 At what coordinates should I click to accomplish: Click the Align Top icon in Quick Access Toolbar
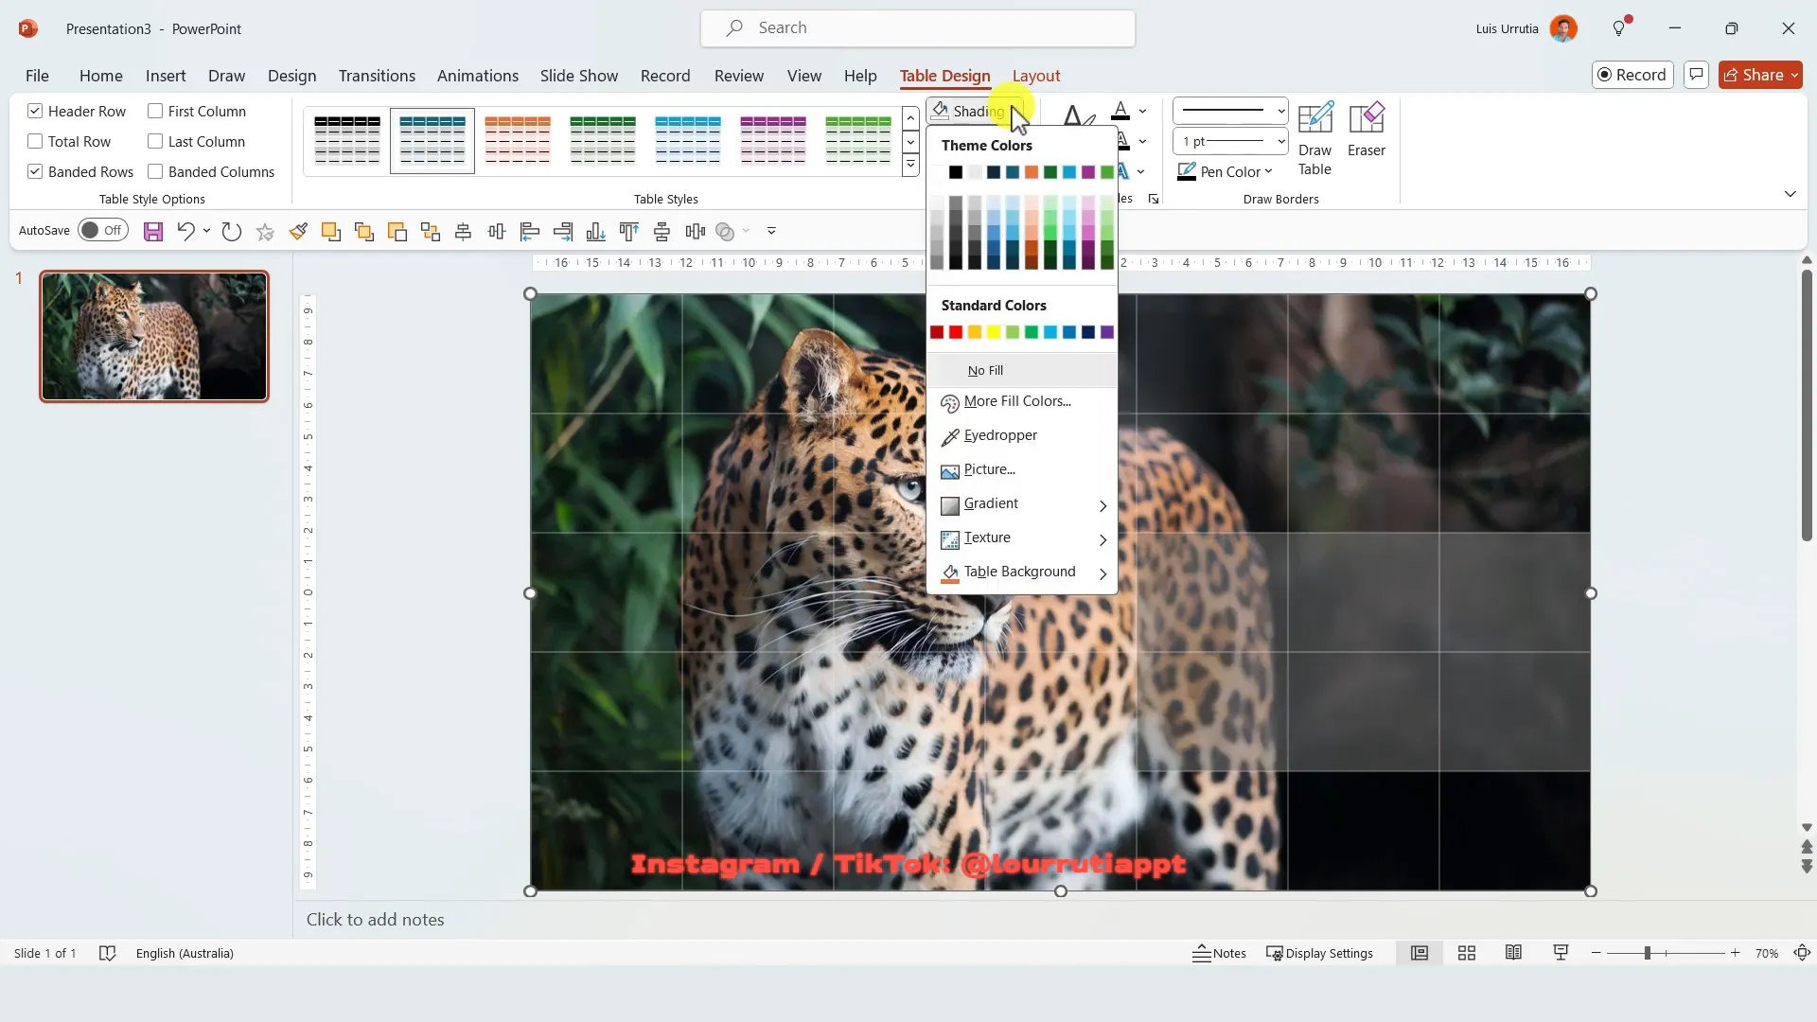(629, 231)
